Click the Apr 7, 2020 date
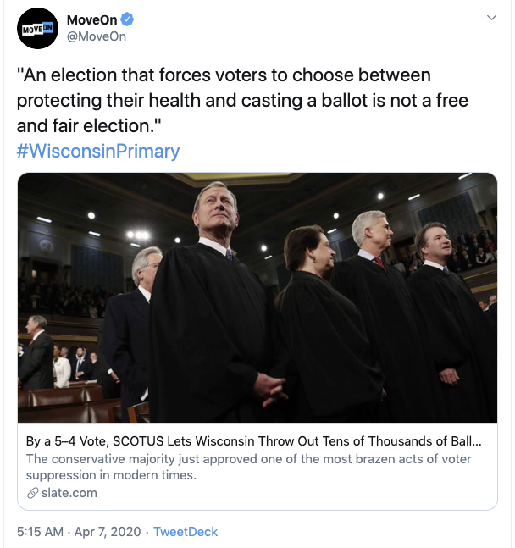This screenshot has height=548, width=515. 108,532
